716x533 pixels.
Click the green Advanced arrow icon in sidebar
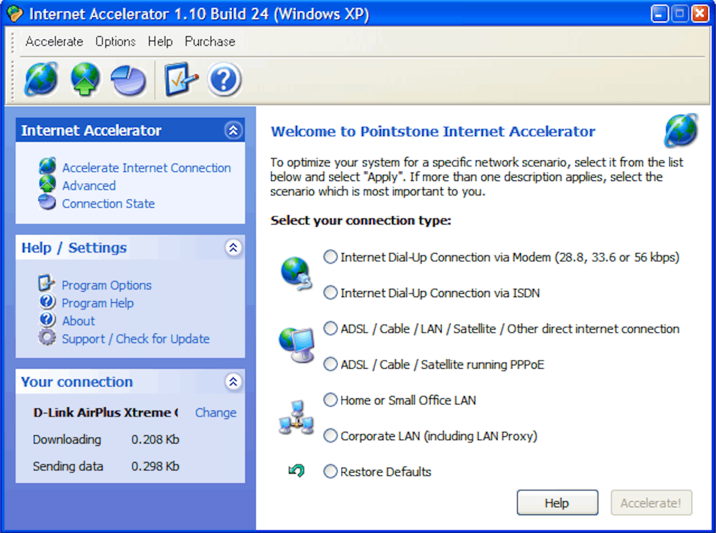tap(47, 185)
